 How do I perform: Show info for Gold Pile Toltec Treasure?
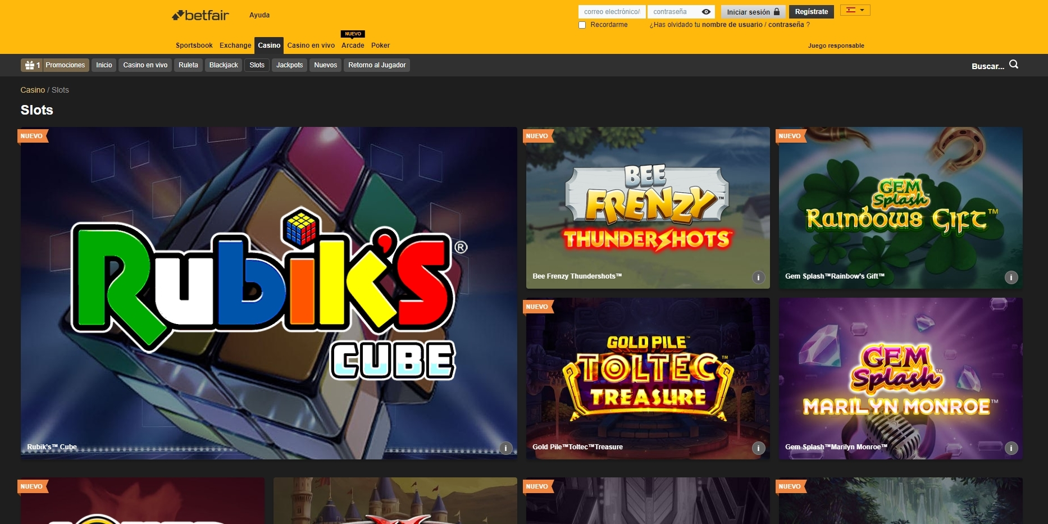point(758,448)
